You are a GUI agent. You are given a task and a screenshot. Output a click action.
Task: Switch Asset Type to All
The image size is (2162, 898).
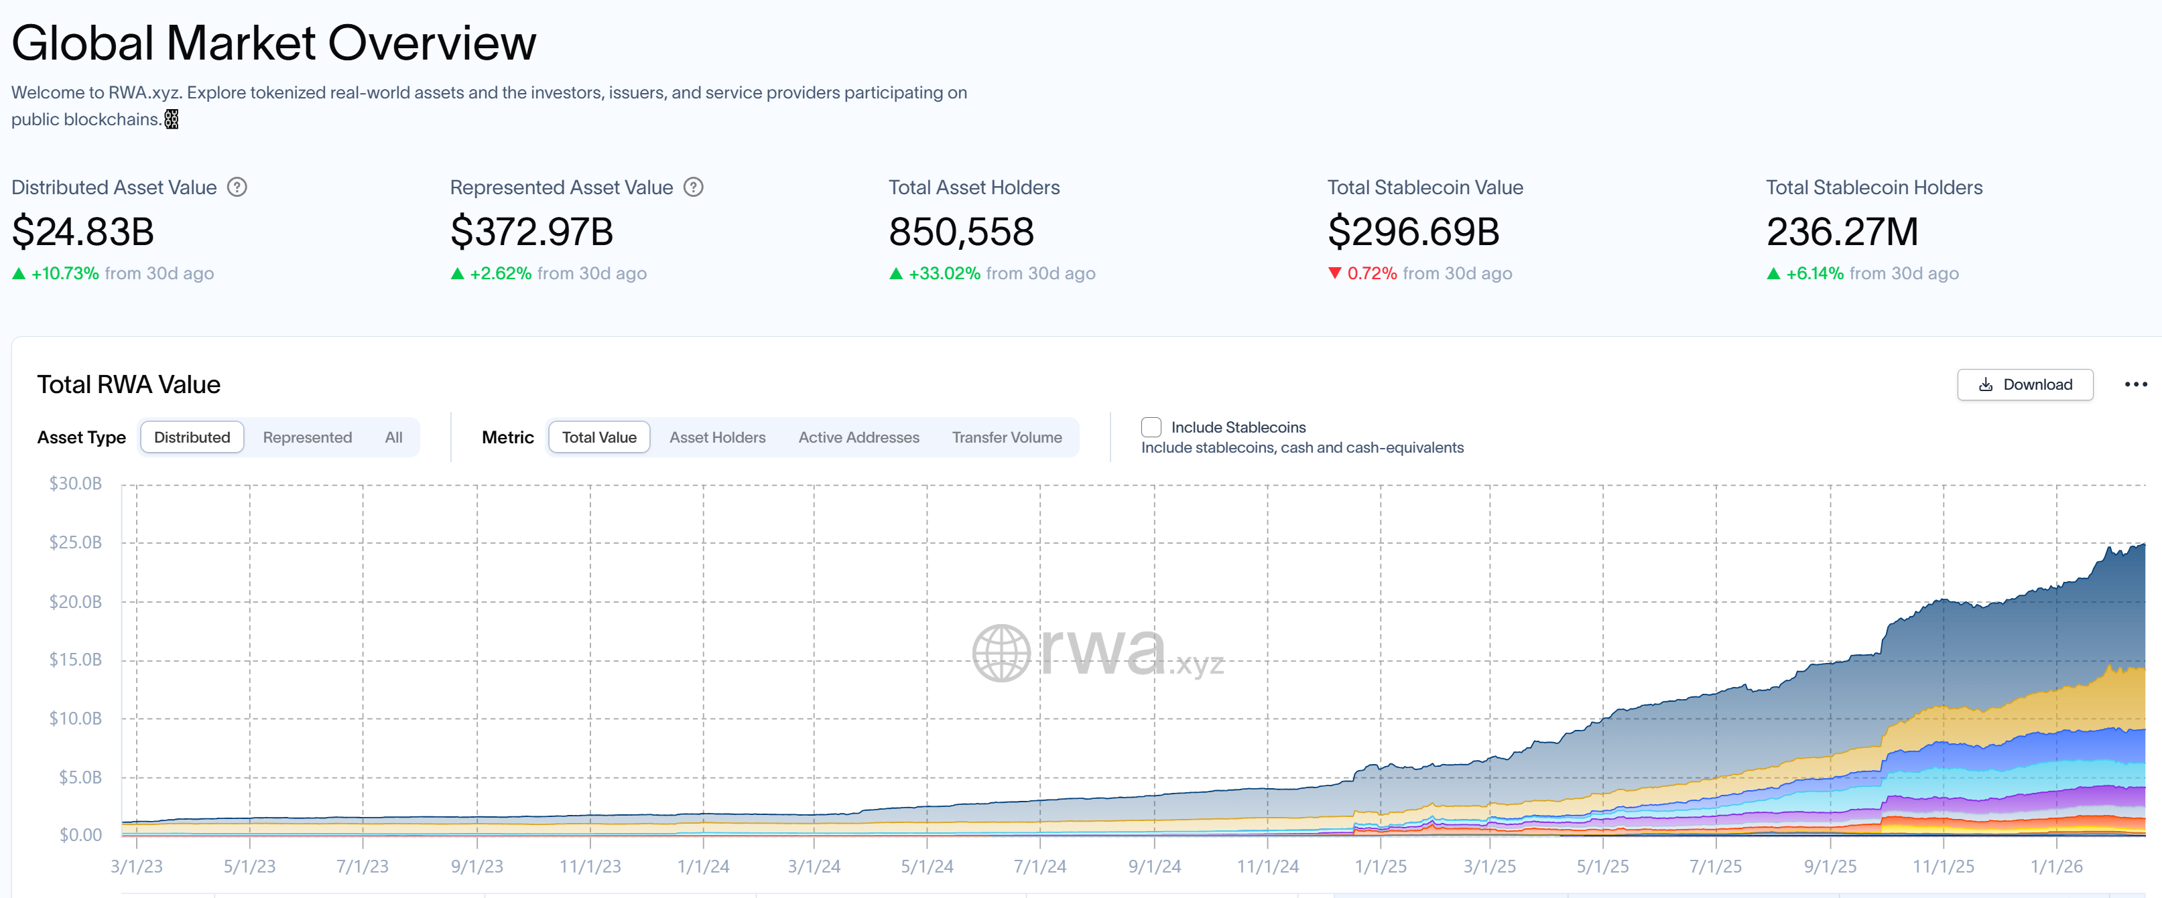coord(393,437)
